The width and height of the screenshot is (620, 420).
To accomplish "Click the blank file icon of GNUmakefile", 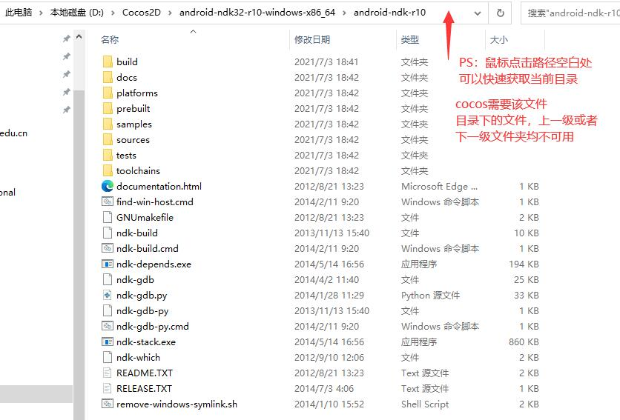I will [108, 217].
